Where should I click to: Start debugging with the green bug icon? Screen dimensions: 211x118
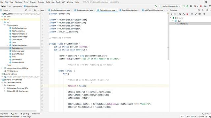click(187, 6)
